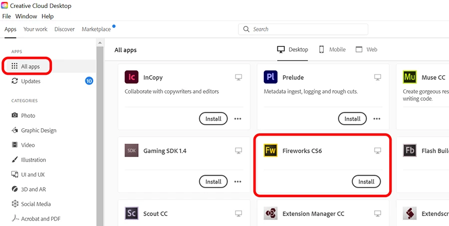
Task: Install Fireworks CS6
Action: [366, 182]
